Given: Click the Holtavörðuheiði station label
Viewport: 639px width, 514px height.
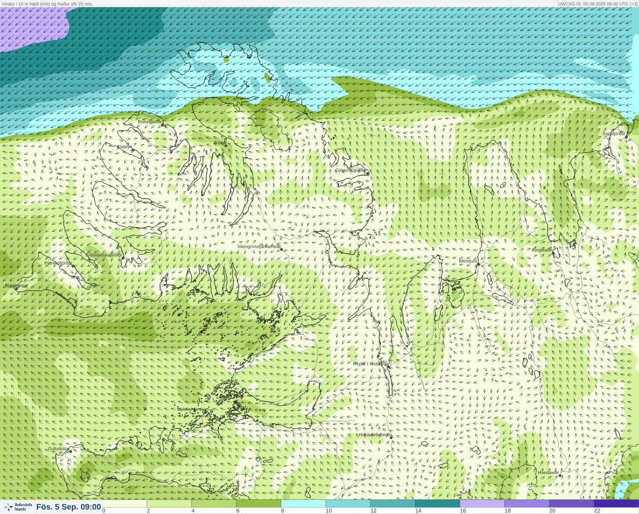Looking at the screenshot, I should [374, 435].
